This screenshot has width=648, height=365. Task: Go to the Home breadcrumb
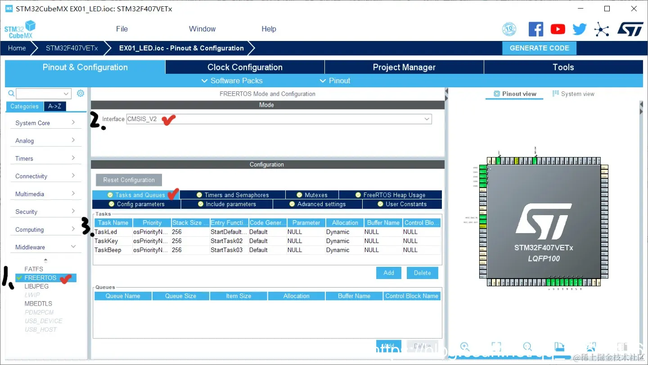coord(17,48)
